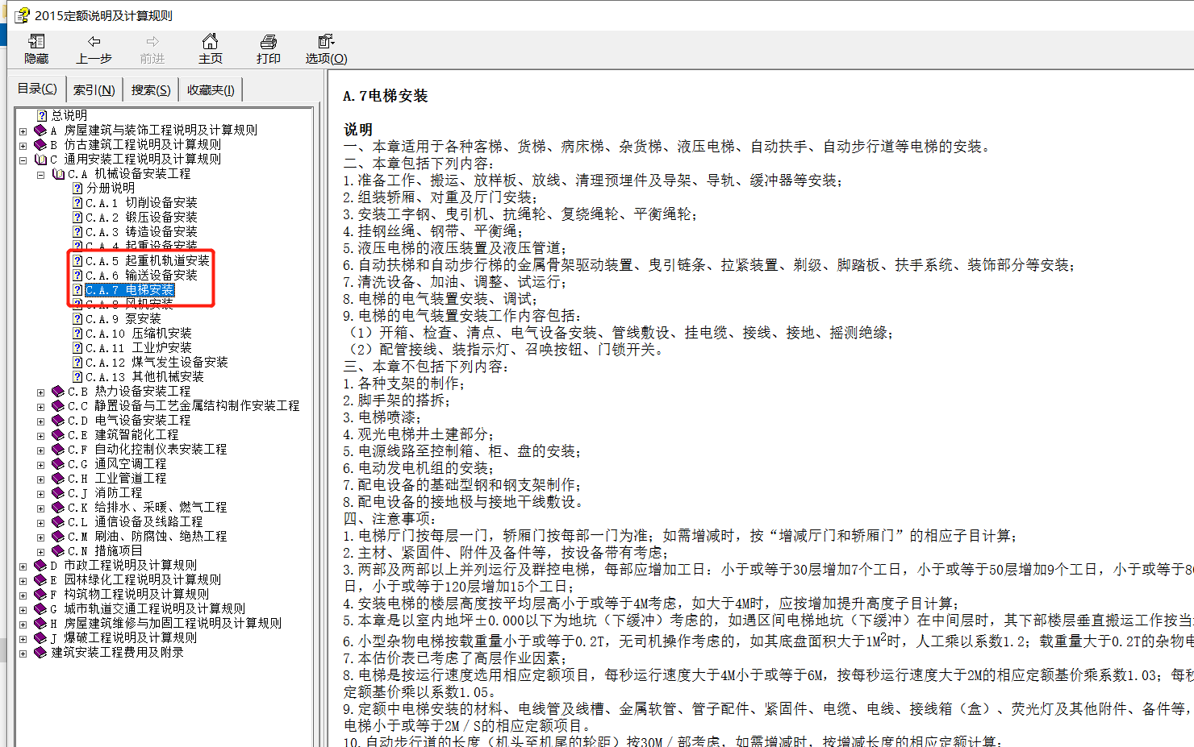This screenshot has height=747, width=1194.
Task: Click the A.7电梯安装 heading in content pane
Action: 385,96
